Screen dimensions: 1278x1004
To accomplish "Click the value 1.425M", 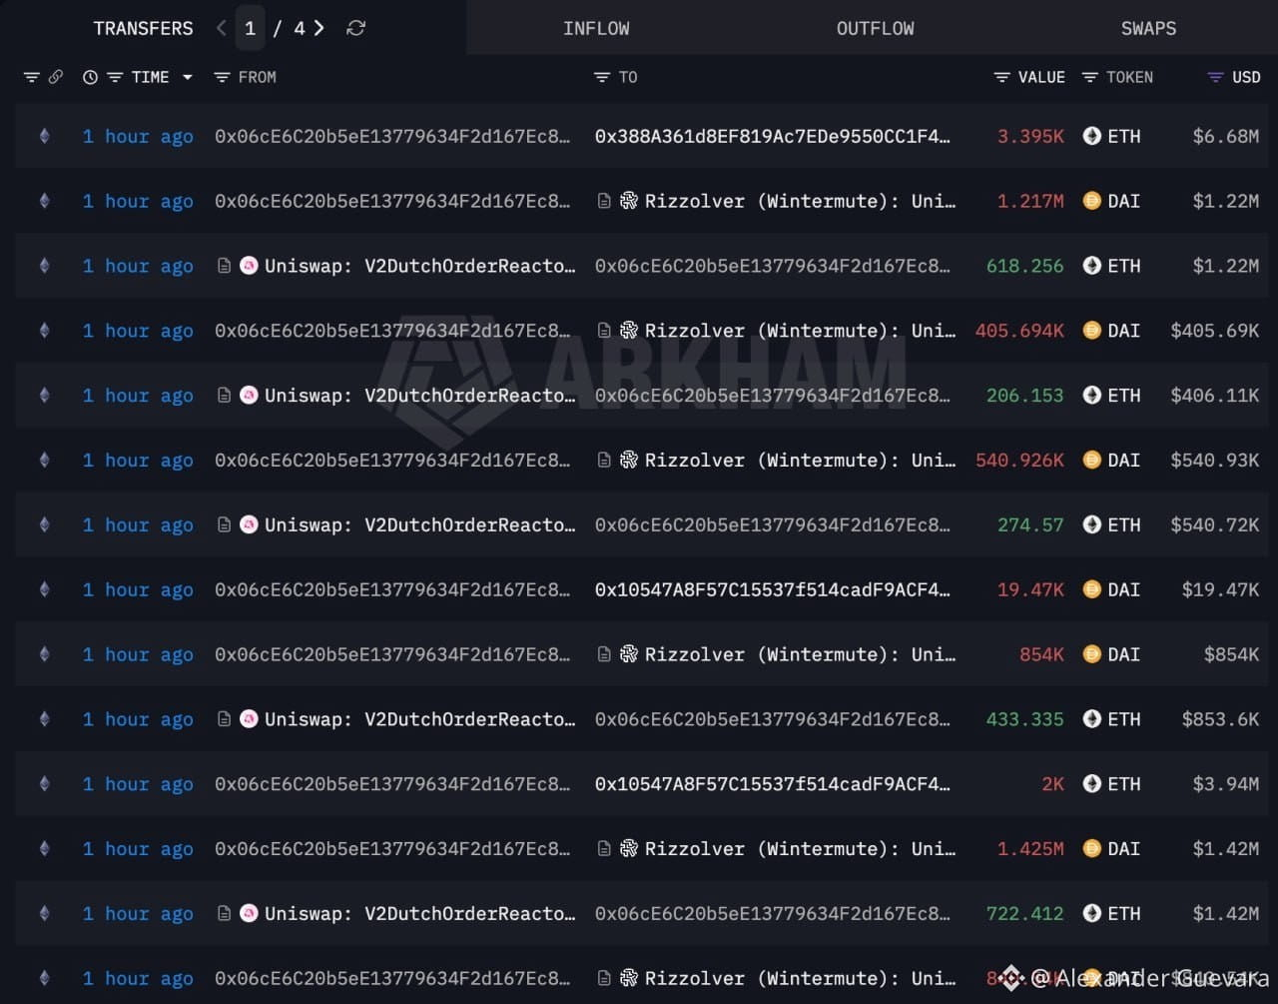I will click(x=1030, y=849).
